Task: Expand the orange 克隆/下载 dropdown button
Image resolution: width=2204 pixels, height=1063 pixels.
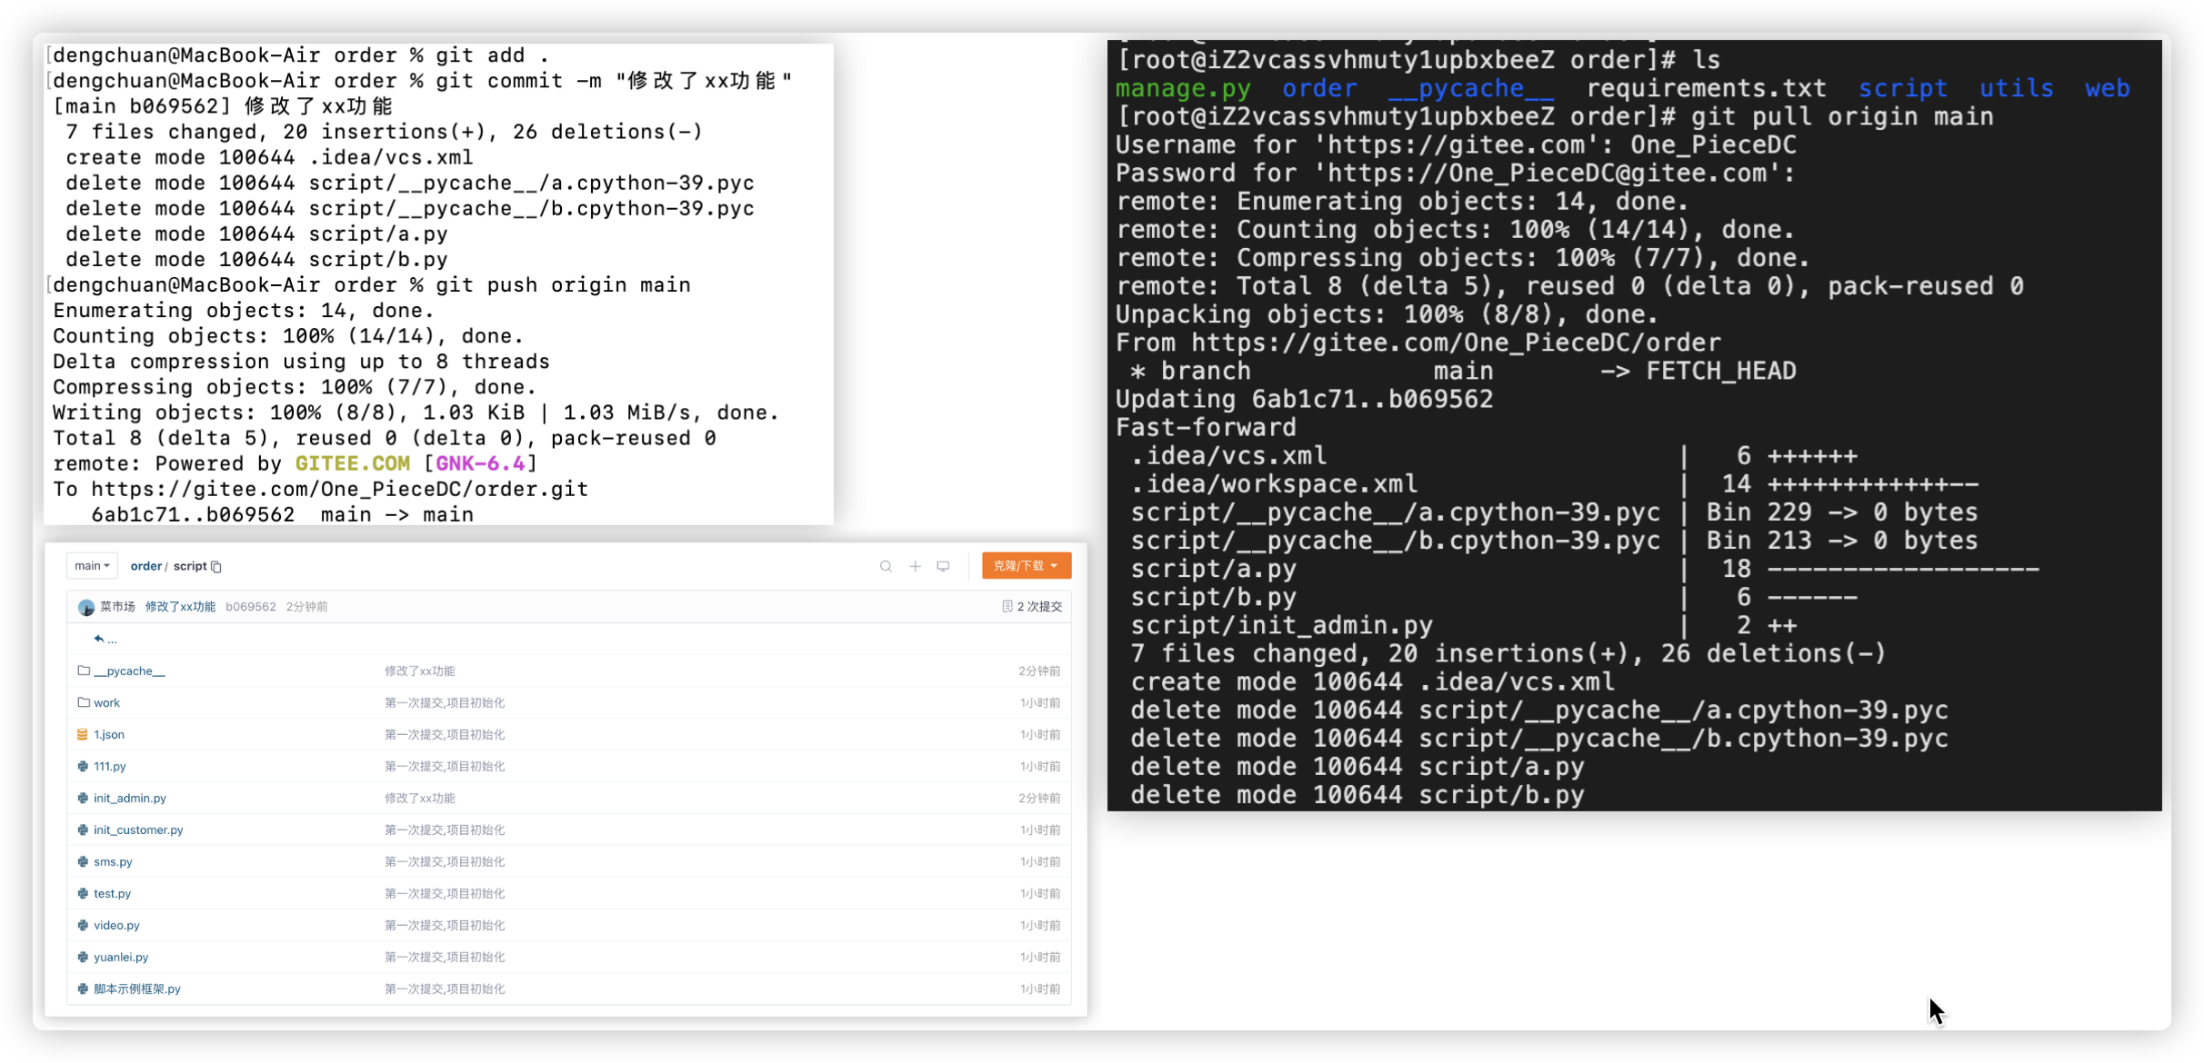Action: coord(1026,566)
